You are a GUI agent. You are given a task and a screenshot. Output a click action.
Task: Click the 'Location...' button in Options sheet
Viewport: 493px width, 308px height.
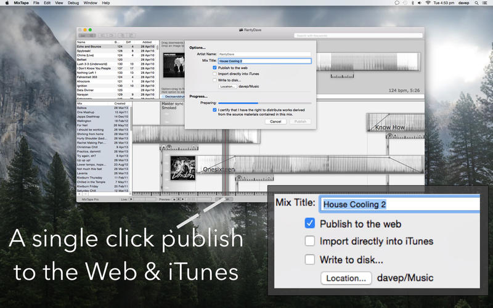[x=227, y=86]
